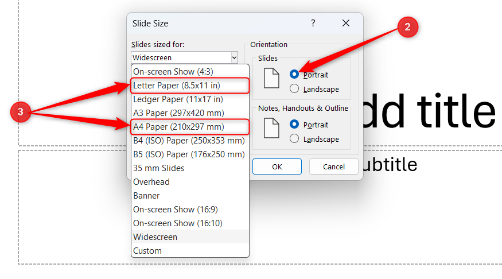Open the Slides sized for dropdown arrow
This screenshot has height=279, width=502.
(234, 57)
